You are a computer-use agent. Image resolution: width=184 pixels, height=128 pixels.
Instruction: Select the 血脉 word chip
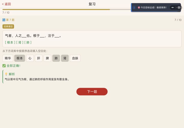click(x=75, y=58)
